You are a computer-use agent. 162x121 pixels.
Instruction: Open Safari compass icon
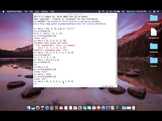tap(47, 108)
